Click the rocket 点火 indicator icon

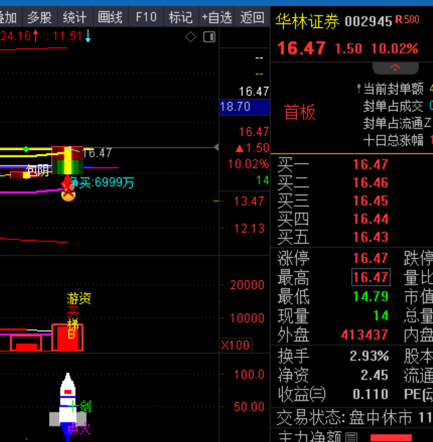[68, 406]
